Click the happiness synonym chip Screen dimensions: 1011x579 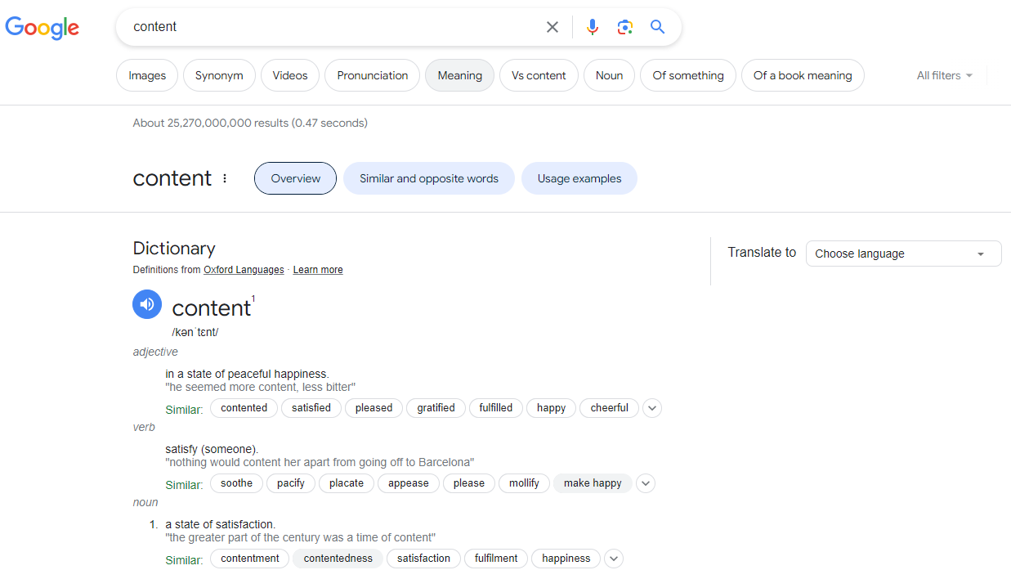(x=566, y=559)
